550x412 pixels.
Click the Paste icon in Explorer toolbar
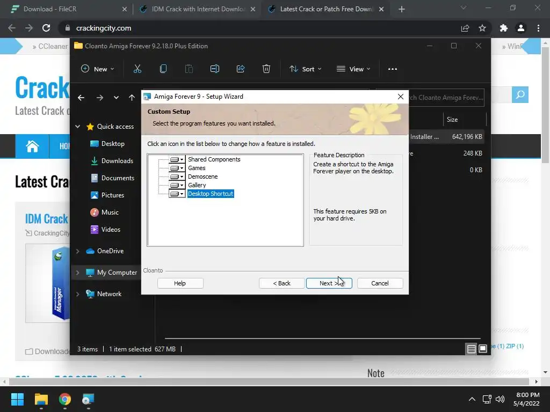point(189,69)
